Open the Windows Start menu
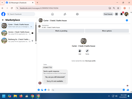The height and width of the screenshot is (99, 132). (x=4, y=96)
